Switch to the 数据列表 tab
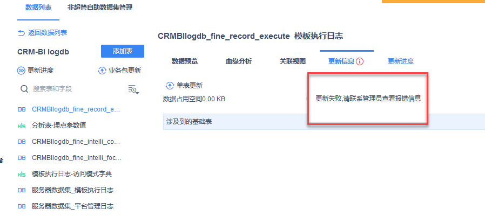This screenshot has width=485, height=216. 38,8
